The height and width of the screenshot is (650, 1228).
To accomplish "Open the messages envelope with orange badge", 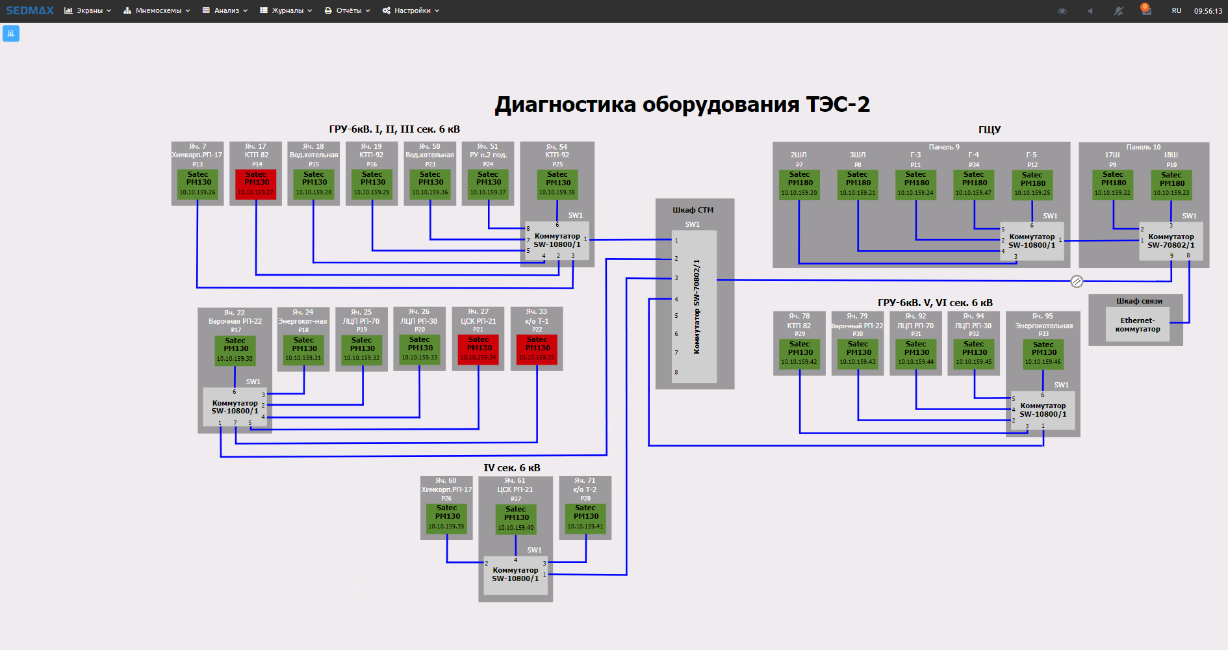I will [x=1146, y=11].
